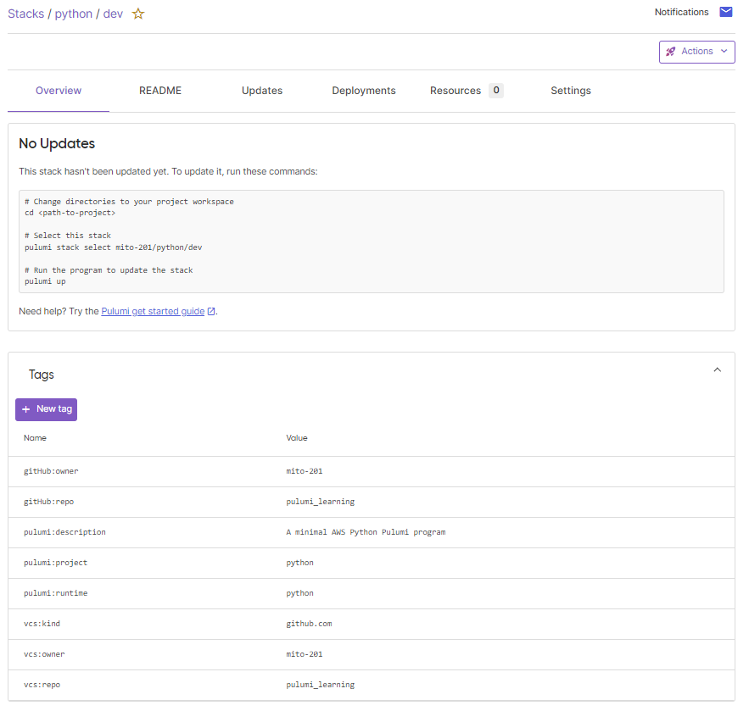Select the vcs:kind tag name
Viewport: 749px width, 711px height.
coord(42,624)
